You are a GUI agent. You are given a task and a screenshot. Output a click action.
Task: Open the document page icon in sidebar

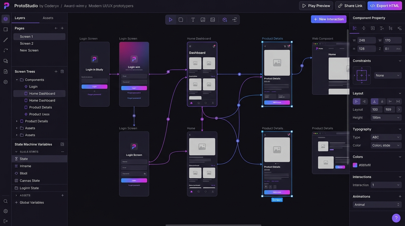[x=6, y=72]
